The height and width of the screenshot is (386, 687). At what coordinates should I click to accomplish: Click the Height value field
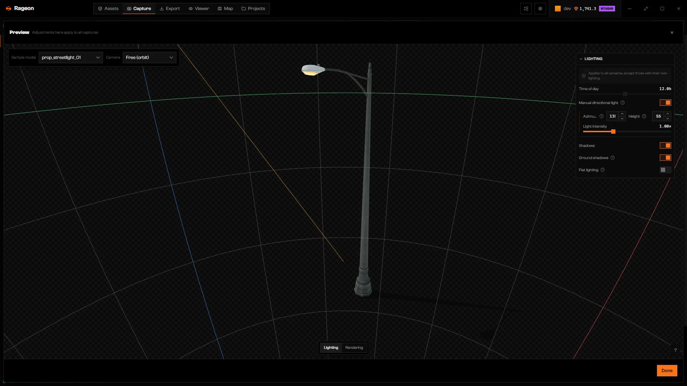point(658,116)
